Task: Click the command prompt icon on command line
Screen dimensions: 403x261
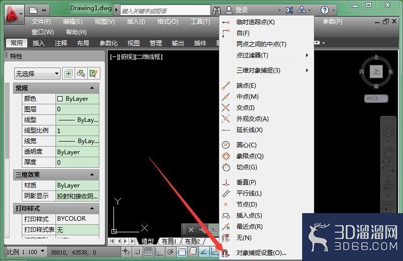Action: click(214, 230)
